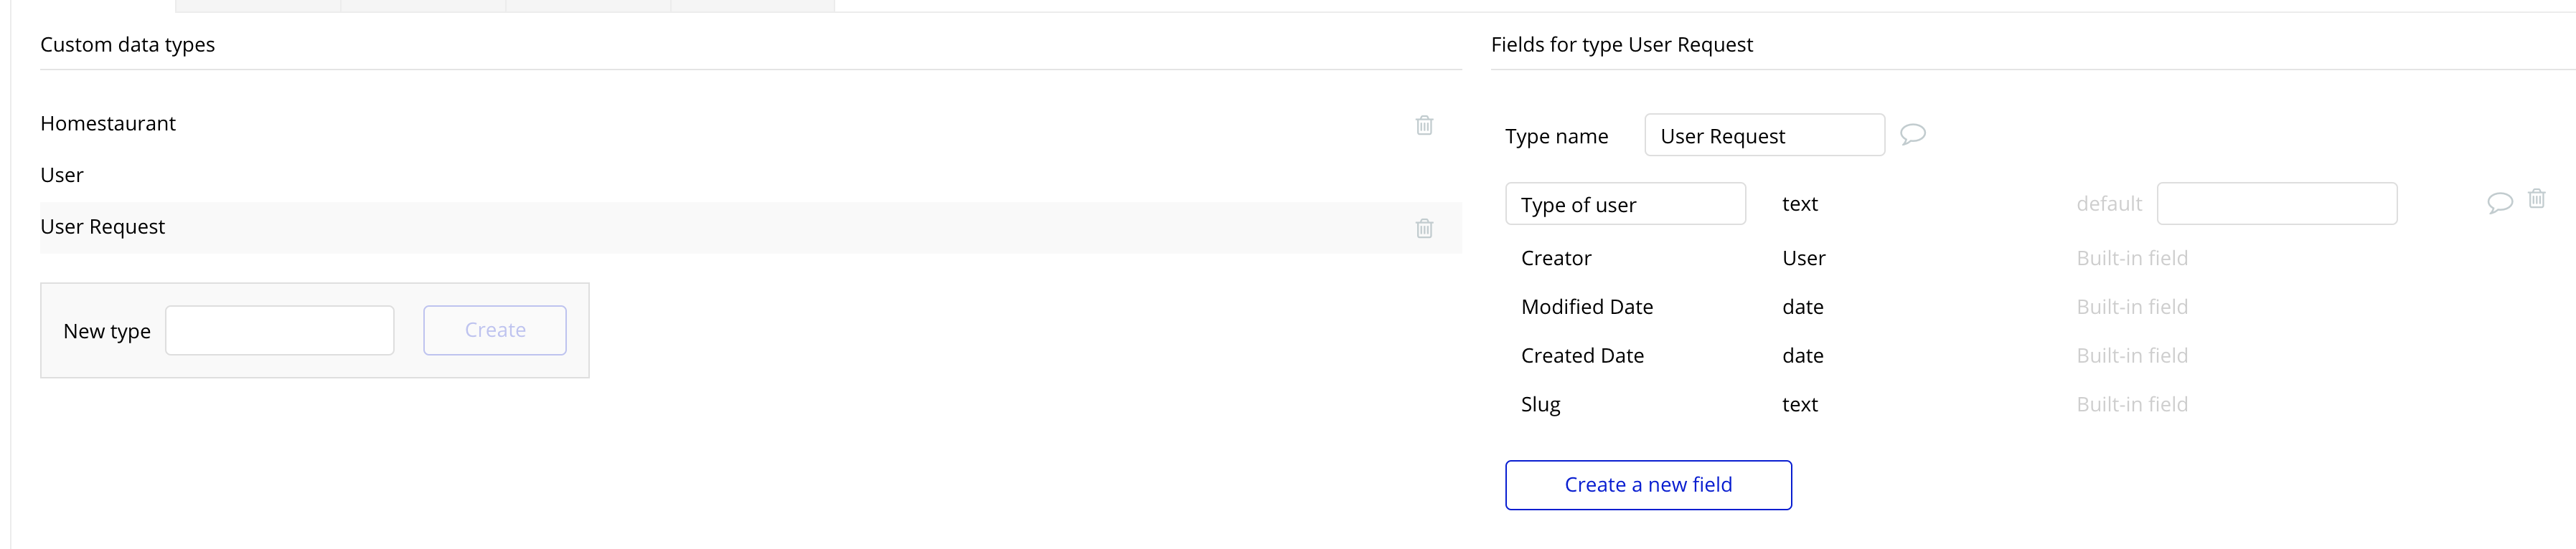The height and width of the screenshot is (549, 2576).
Task: Click the Slug field name
Action: point(1540,404)
